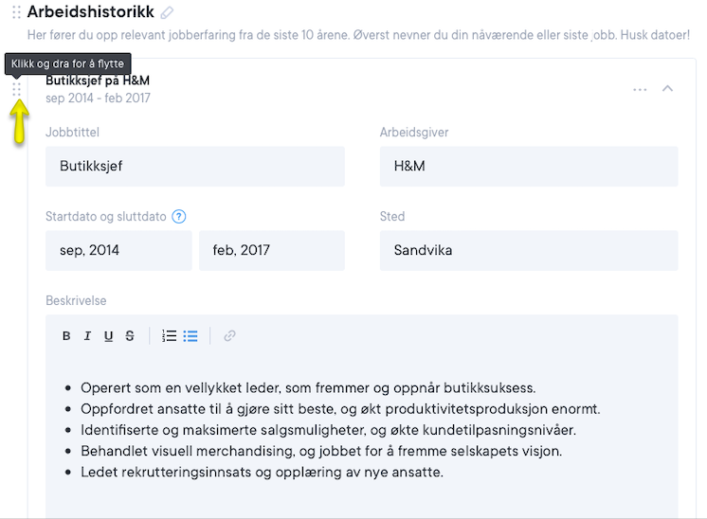Screen dimensions: 707x519
Task: Toggle italic formatting in Beskrivelse
Action: pyautogui.click(x=87, y=336)
